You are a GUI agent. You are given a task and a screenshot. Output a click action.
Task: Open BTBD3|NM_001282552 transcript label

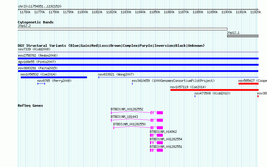click(127, 109)
